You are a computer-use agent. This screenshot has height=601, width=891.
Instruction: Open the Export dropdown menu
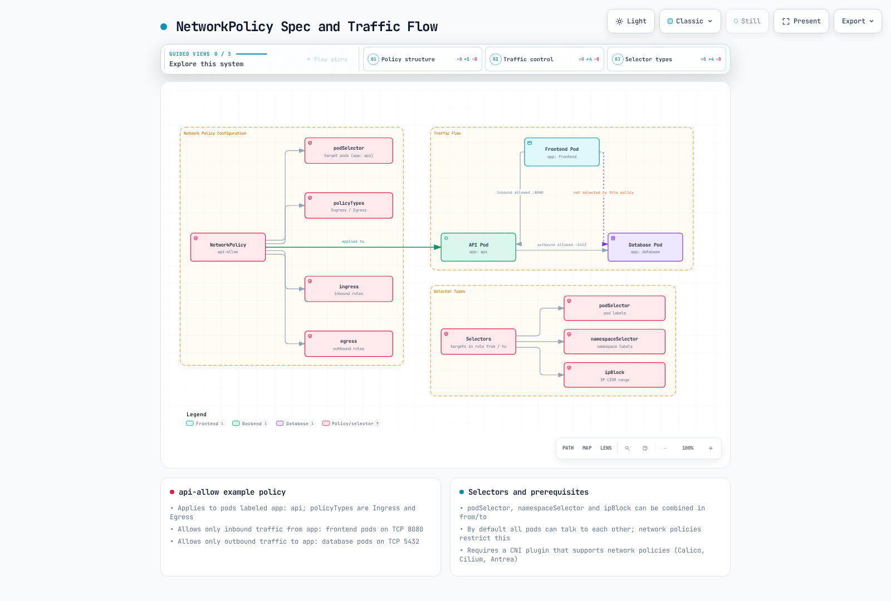858,21
